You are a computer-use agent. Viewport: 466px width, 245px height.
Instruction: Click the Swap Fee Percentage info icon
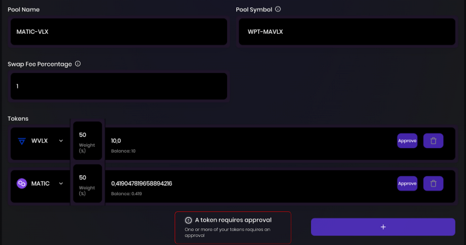point(78,64)
